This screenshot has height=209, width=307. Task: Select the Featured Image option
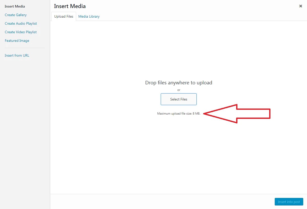(x=17, y=41)
